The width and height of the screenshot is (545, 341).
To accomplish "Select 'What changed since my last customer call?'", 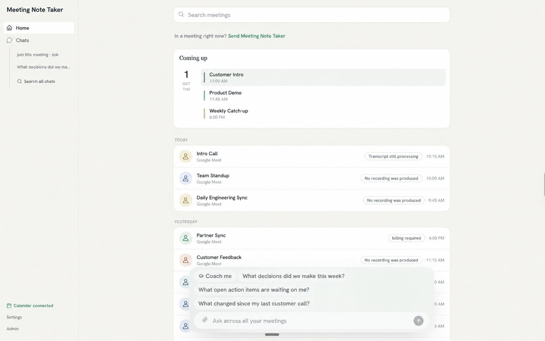I will (254, 304).
